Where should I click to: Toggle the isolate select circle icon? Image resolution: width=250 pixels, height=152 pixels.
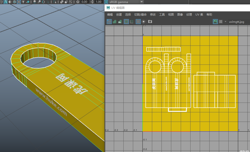[x=144, y=22]
